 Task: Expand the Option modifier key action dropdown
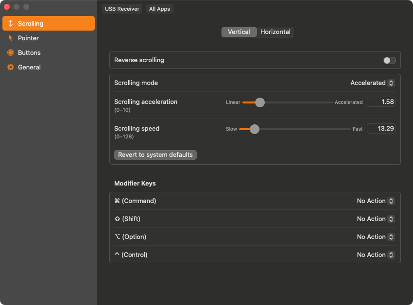pos(375,237)
